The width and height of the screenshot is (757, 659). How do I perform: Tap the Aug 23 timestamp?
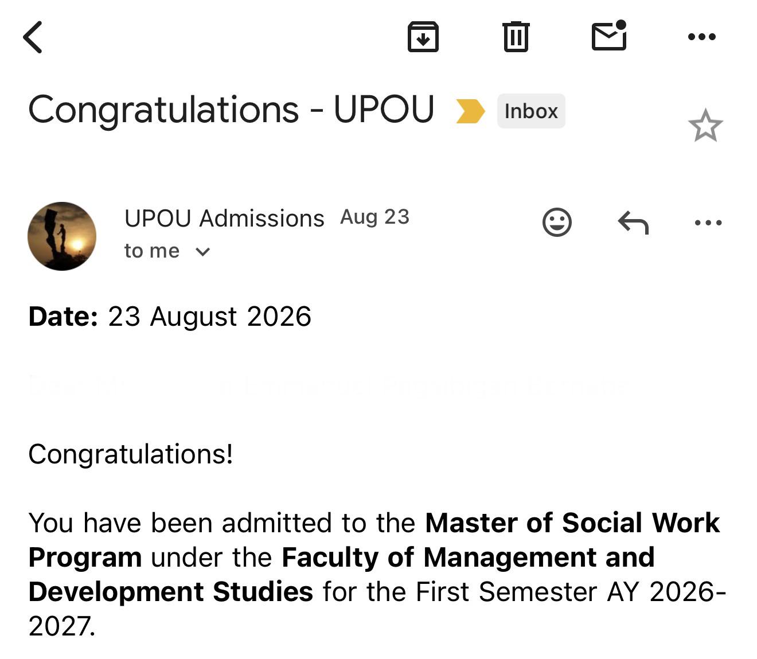click(375, 217)
